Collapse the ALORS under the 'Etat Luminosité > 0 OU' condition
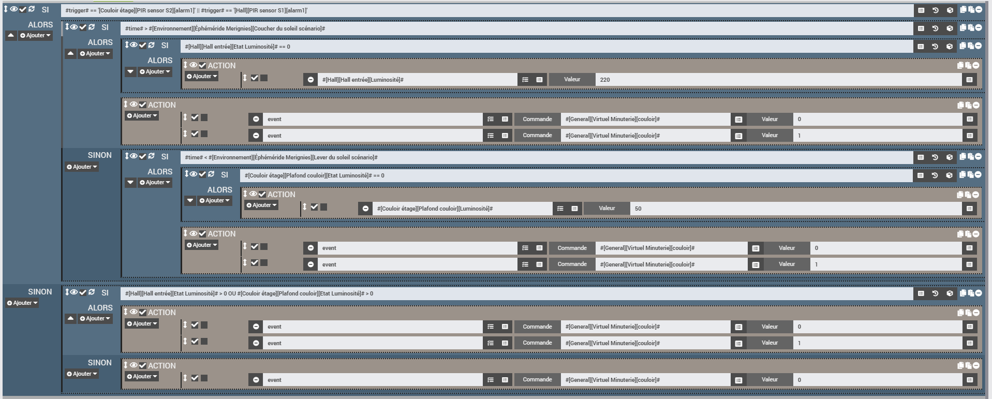Screen dimensions: 992x399 pyautogui.click(x=71, y=319)
